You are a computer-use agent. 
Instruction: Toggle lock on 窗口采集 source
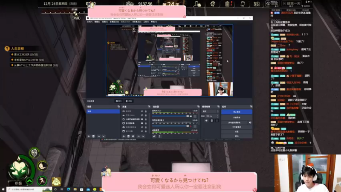pyautogui.click(x=146, y=131)
